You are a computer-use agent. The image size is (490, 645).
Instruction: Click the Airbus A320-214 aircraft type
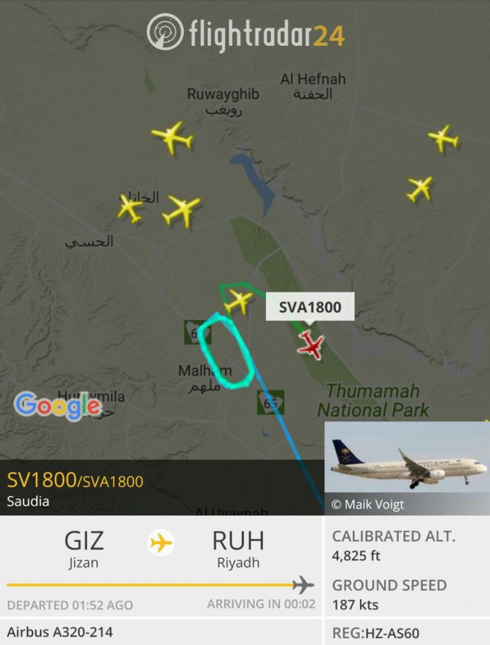click(x=60, y=632)
